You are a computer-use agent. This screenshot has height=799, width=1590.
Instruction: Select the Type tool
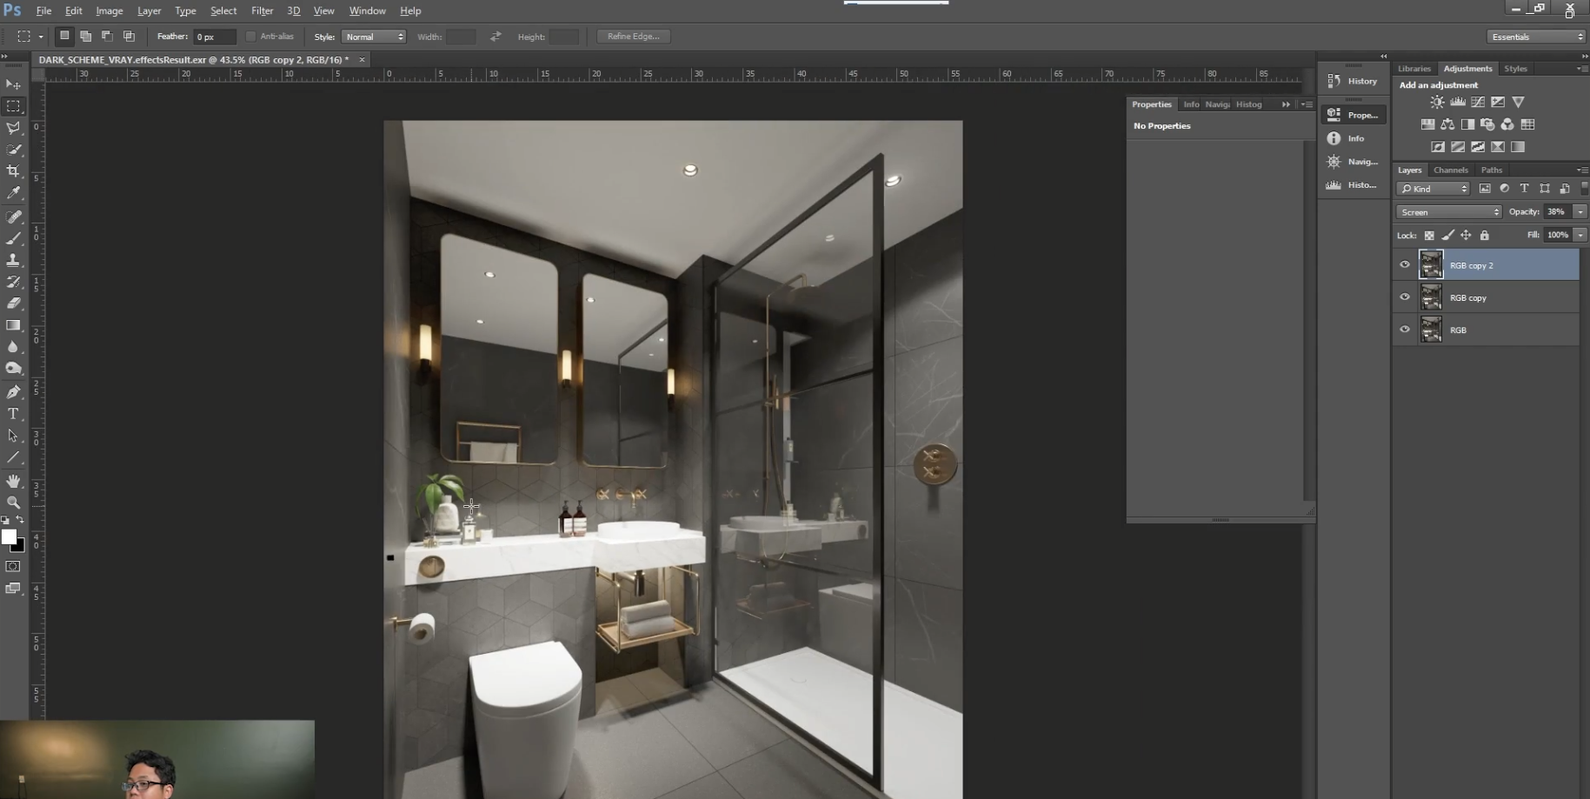coord(13,413)
